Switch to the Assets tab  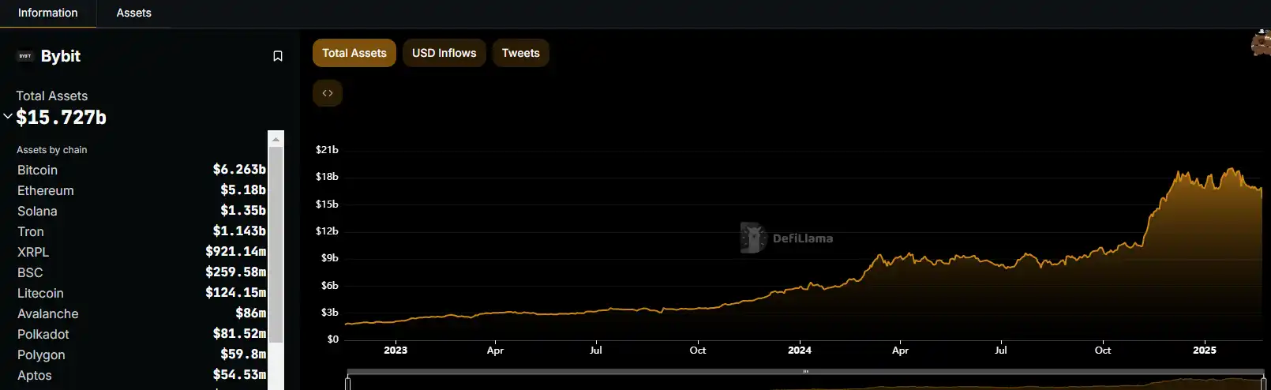point(133,13)
